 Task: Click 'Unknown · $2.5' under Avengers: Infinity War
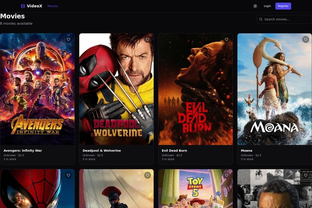[x=14, y=155]
